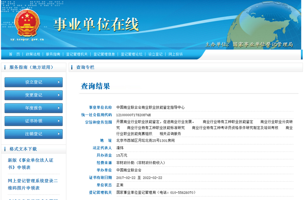Open 新版《事业单位法人证书》申领表 download link

pos(31,164)
